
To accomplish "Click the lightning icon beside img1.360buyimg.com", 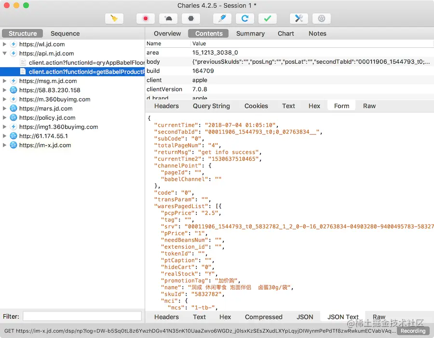I will 14,127.
